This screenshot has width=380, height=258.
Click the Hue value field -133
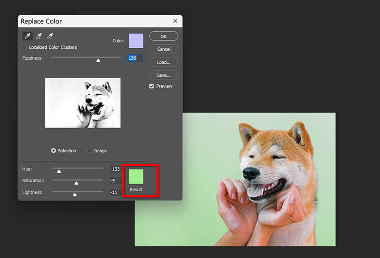tap(115, 169)
